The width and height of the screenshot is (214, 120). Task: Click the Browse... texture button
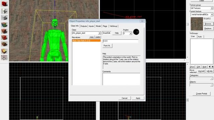(x=208, y=24)
